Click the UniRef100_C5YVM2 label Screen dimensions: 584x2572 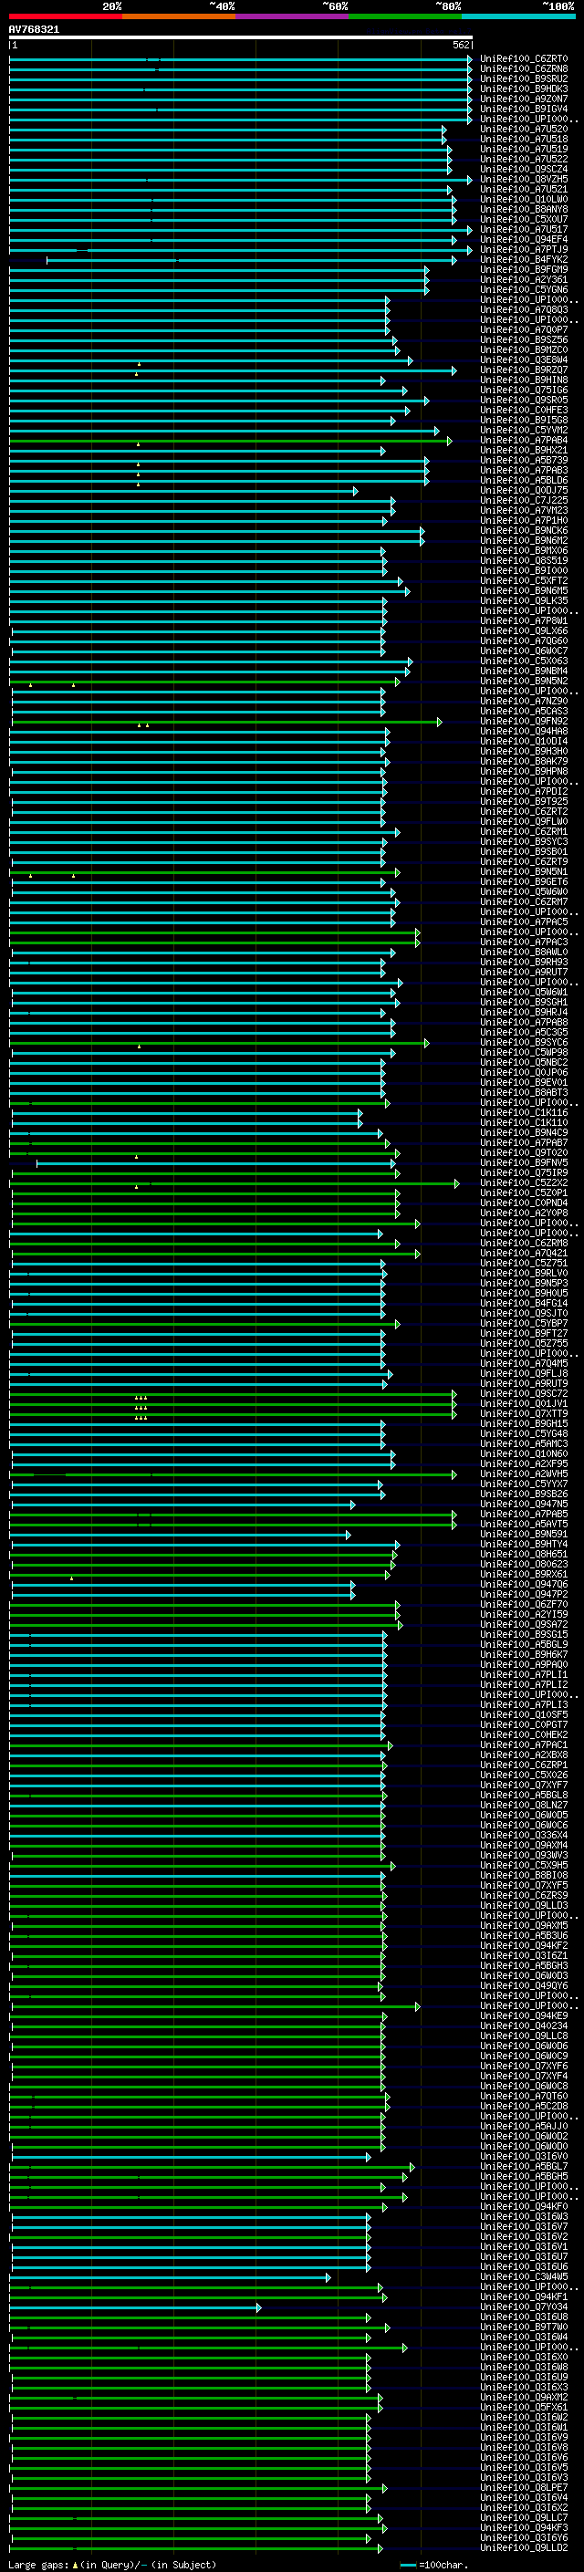coord(524,431)
